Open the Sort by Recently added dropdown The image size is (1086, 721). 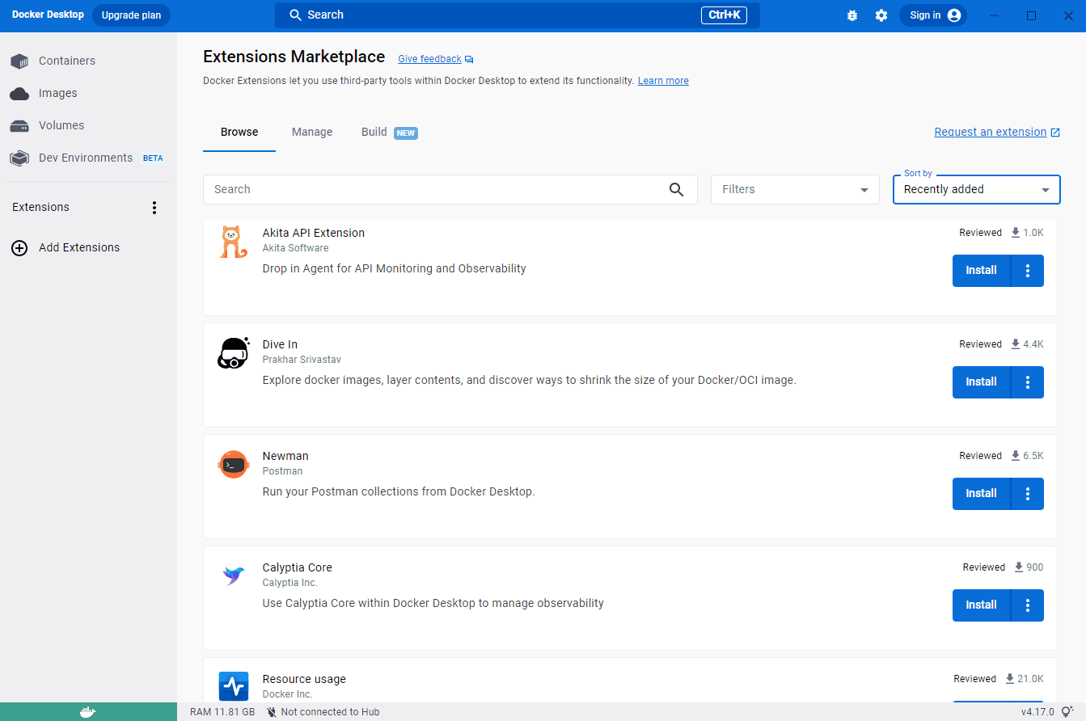(976, 189)
